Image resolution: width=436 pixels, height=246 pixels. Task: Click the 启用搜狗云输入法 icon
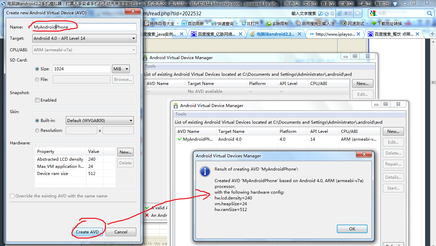pos(298,23)
